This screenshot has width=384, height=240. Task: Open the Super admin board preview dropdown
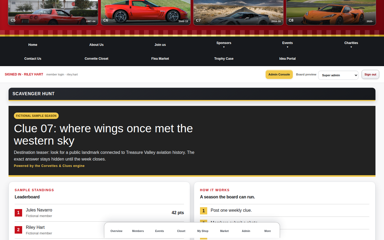click(x=338, y=75)
